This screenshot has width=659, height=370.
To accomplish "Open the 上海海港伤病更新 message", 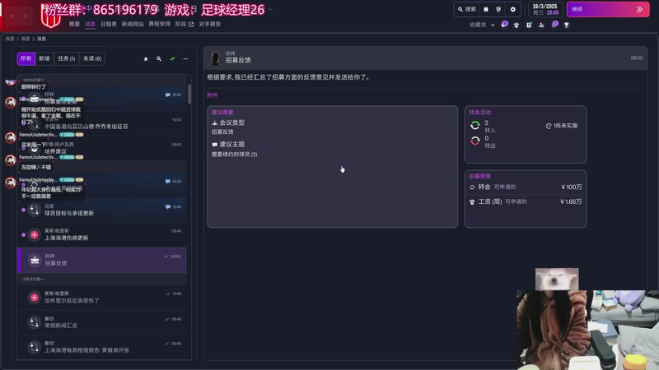I will 101,234.
